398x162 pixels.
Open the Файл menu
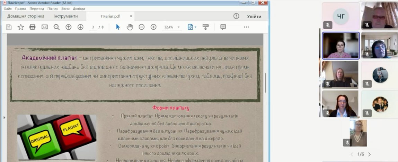click(x=8, y=9)
